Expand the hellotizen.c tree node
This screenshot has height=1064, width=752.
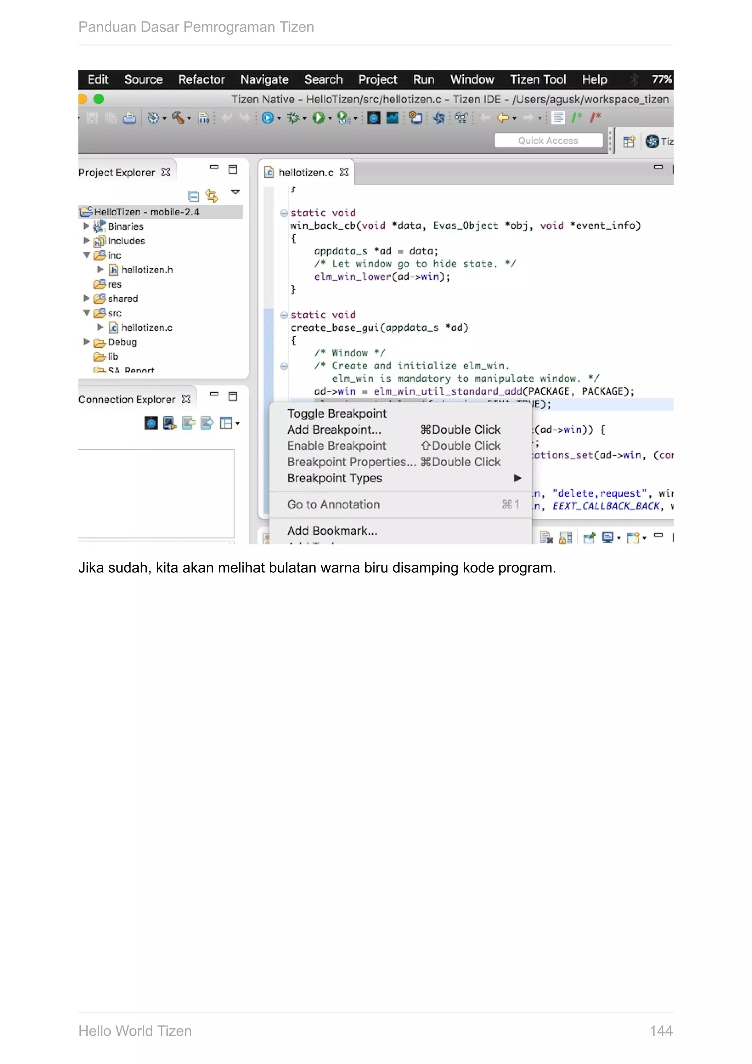coord(101,327)
